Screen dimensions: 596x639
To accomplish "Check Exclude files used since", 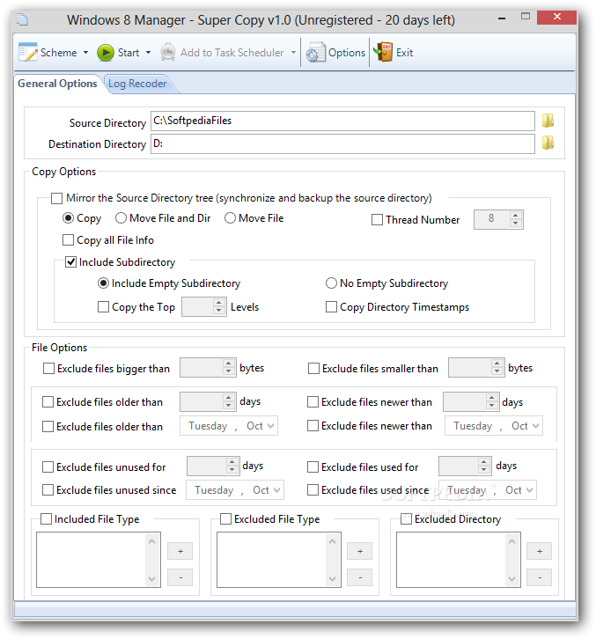I will [x=313, y=490].
